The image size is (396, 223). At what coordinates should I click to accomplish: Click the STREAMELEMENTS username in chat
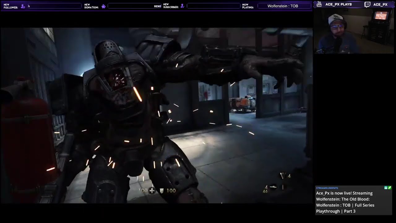(327, 188)
